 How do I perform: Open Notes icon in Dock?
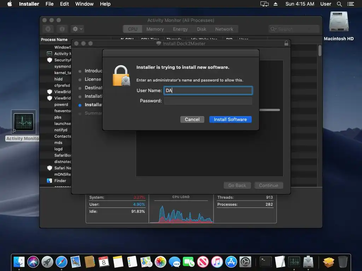point(118,262)
